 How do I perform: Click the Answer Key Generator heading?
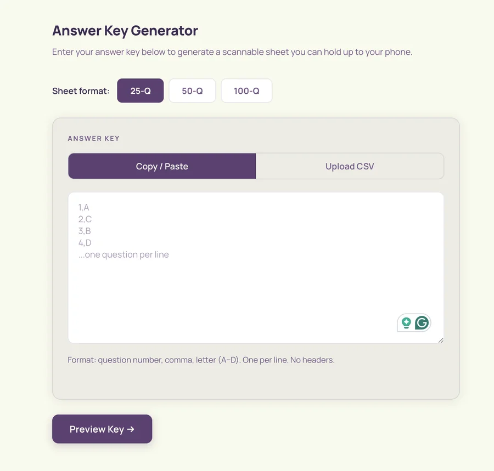[x=125, y=31]
